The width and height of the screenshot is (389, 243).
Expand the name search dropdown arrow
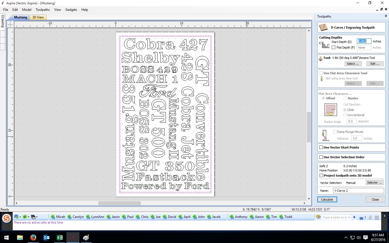(x=349, y=217)
